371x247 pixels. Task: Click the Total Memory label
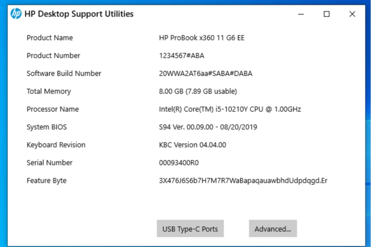click(x=49, y=91)
